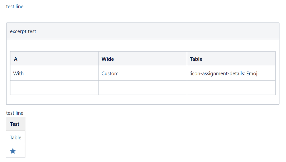Click the empty cell below "Custom"
This screenshot has height=162, width=286.
(x=143, y=88)
